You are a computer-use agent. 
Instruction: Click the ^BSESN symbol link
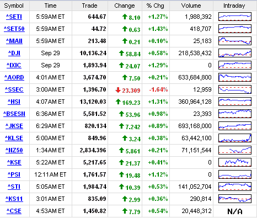[14, 114]
